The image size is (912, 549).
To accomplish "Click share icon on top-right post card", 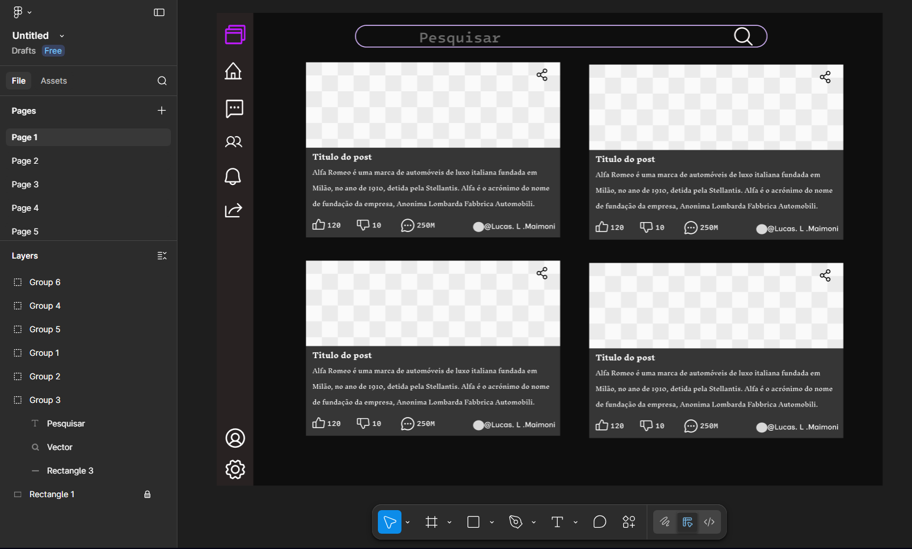I will [x=825, y=77].
